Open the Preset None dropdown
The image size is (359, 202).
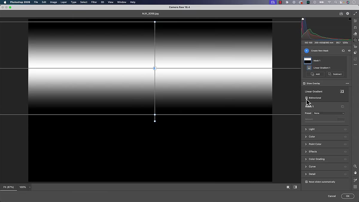329,113
